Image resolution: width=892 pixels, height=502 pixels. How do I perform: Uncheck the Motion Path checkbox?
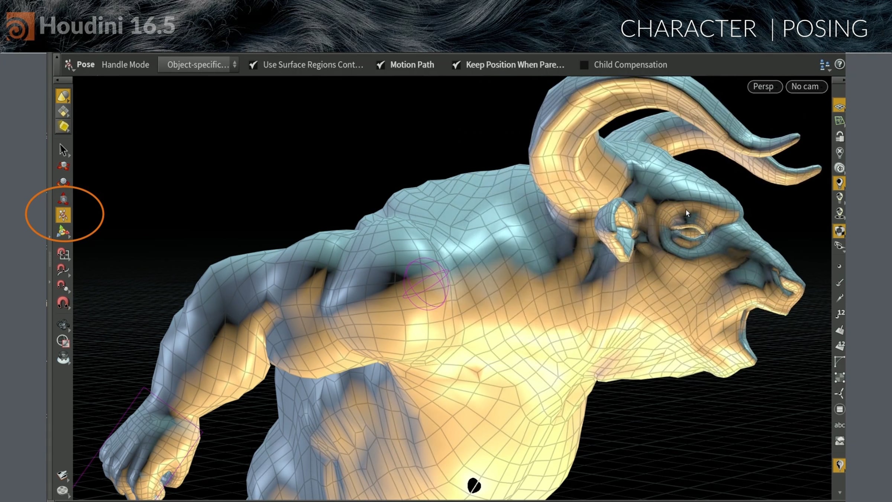pyautogui.click(x=380, y=65)
